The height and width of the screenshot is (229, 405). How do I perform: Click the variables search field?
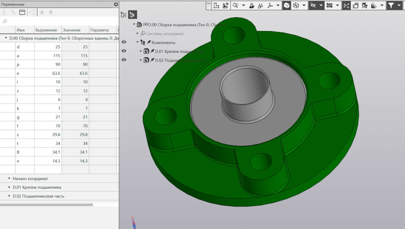(60, 21)
